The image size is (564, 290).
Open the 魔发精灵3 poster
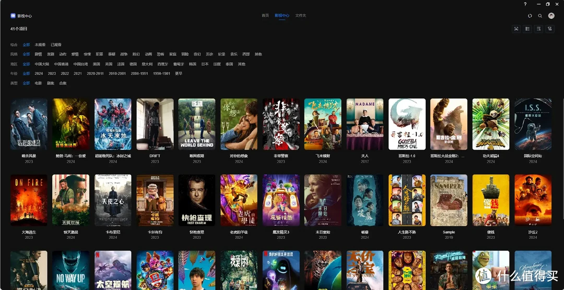click(281, 200)
